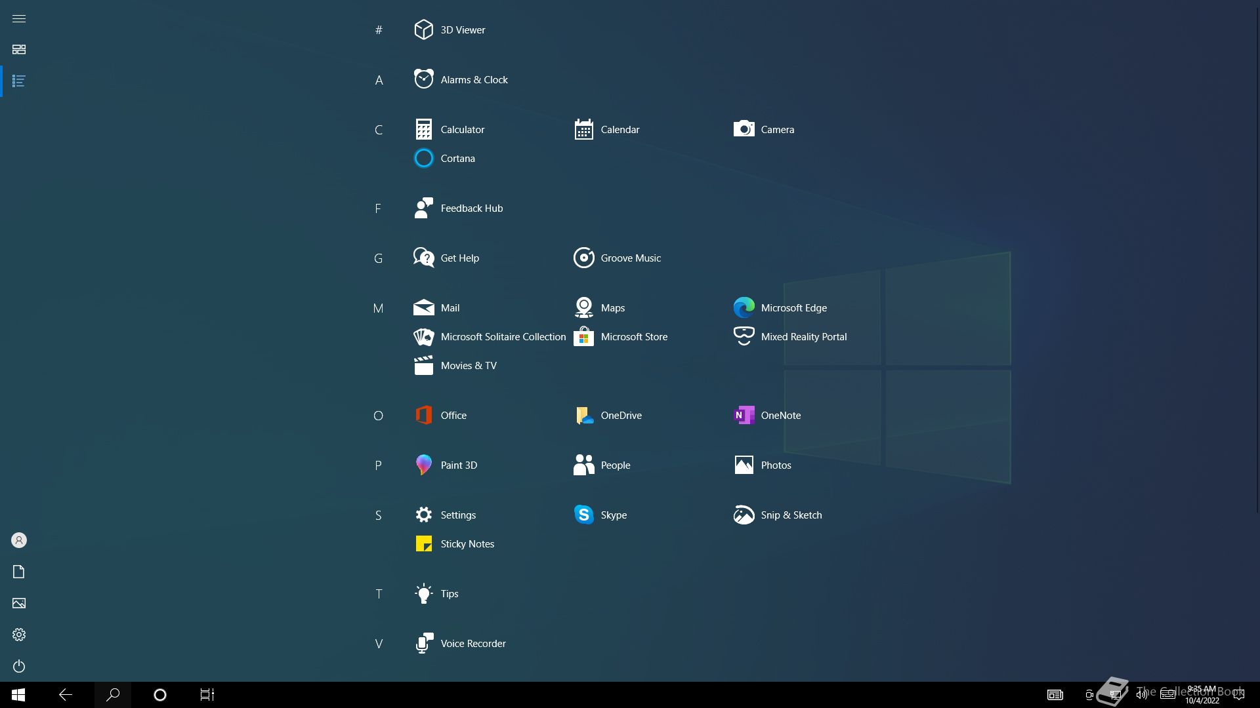Click the letter G group header
1260x708 pixels.
click(x=379, y=258)
